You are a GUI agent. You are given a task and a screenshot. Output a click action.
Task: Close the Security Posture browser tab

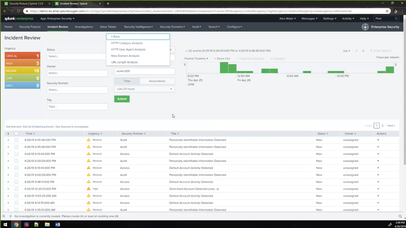49,4
